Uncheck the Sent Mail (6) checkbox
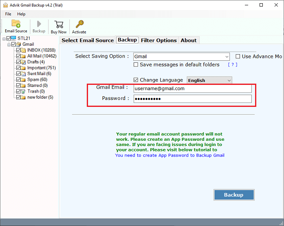 pos(18,74)
